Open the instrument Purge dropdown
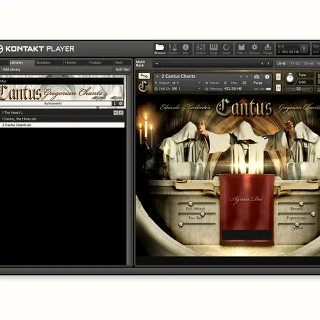Viewport: 320px width, 320px height. tap(261, 83)
